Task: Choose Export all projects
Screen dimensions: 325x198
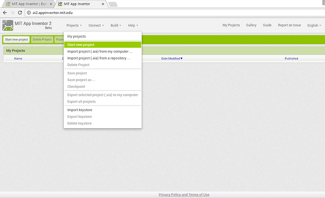Action: 102,102
